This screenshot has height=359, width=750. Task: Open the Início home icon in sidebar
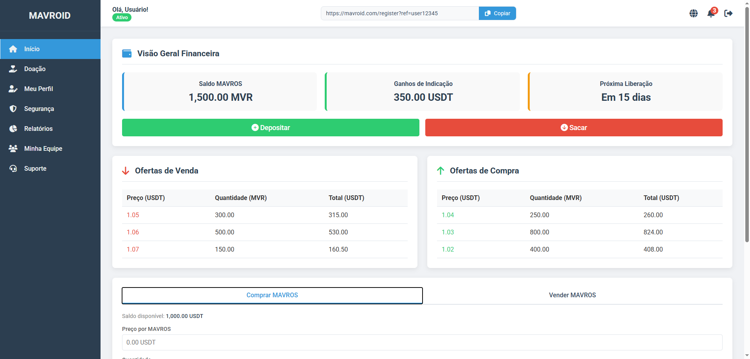(13, 49)
